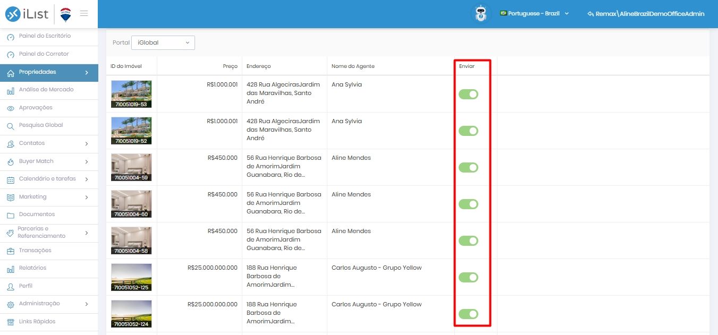Toggle Enviar switch for property 710051052-125
The image size is (718, 335).
(469, 277)
